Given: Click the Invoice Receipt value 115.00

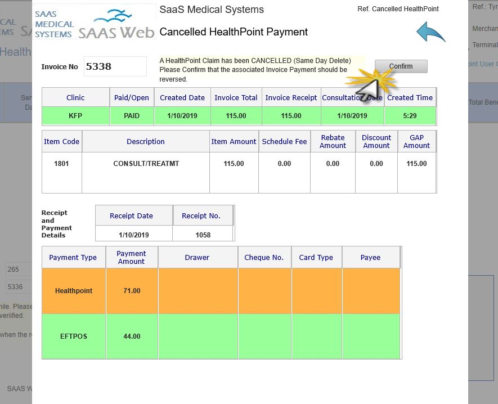Looking at the screenshot, I should pos(291,115).
